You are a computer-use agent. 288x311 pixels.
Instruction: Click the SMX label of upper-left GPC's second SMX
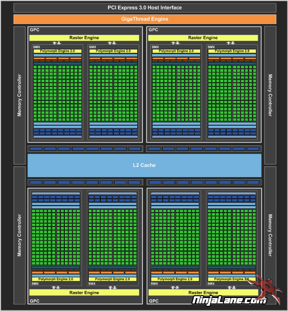[93, 47]
